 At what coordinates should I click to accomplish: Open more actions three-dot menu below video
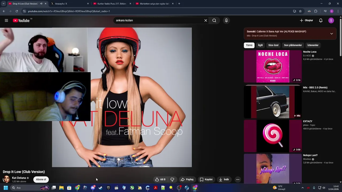point(238,179)
